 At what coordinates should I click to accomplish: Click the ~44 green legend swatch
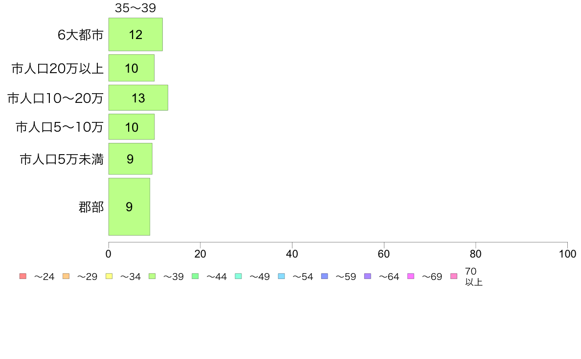[195, 276]
